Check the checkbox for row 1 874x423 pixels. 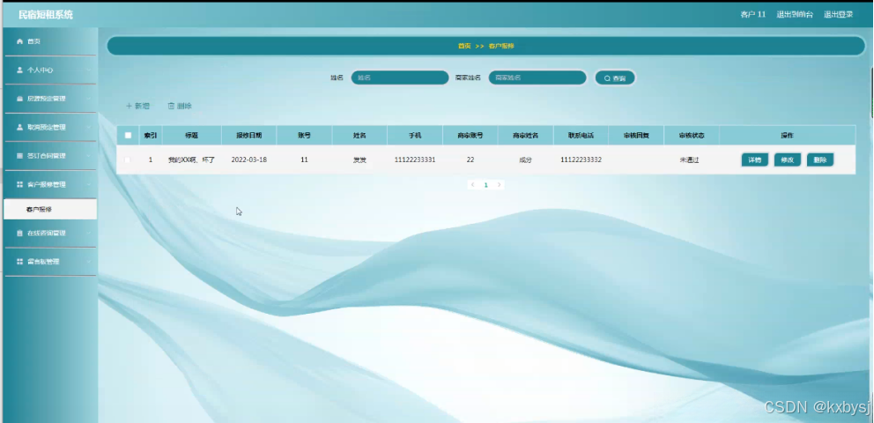click(128, 160)
